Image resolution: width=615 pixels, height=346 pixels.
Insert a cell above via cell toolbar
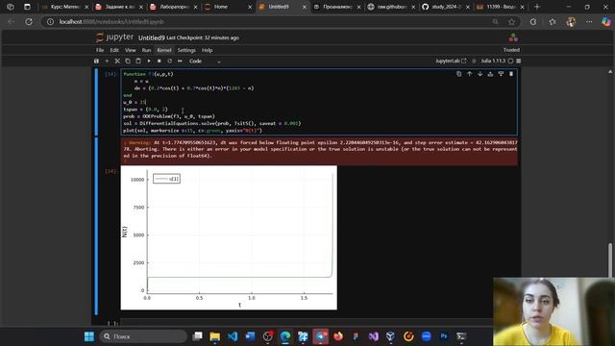pos(490,74)
